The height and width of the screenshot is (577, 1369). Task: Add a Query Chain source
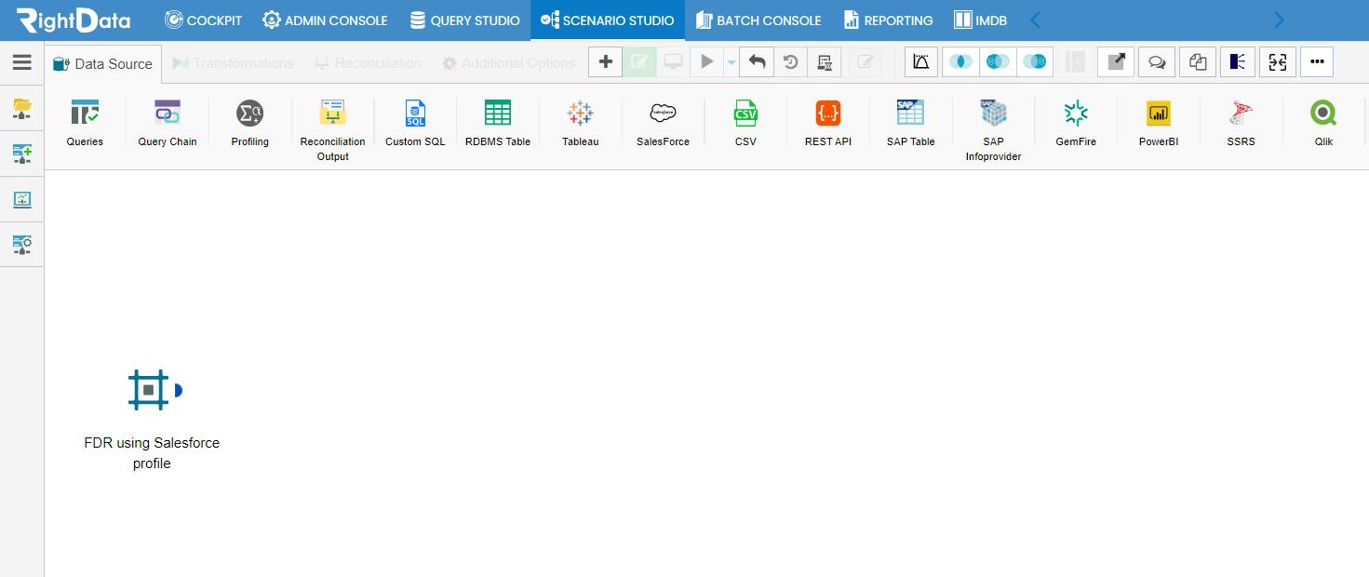pyautogui.click(x=168, y=114)
